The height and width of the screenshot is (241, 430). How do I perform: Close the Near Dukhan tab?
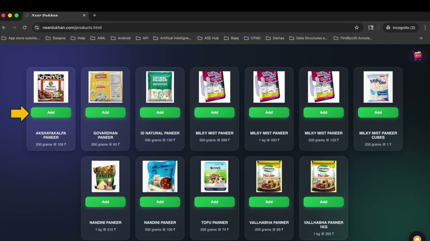point(84,15)
